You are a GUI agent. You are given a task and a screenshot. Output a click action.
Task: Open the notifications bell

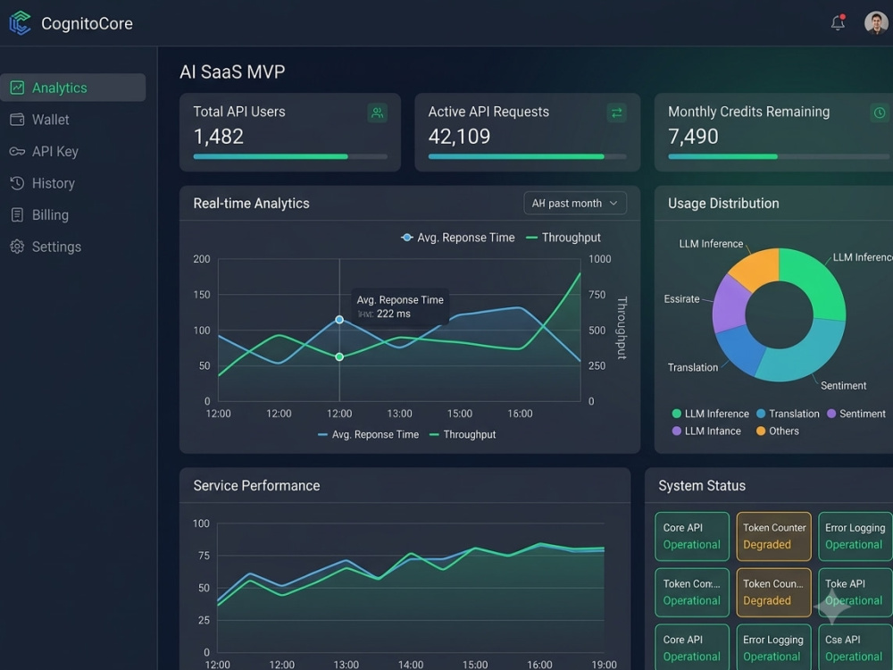pos(838,22)
